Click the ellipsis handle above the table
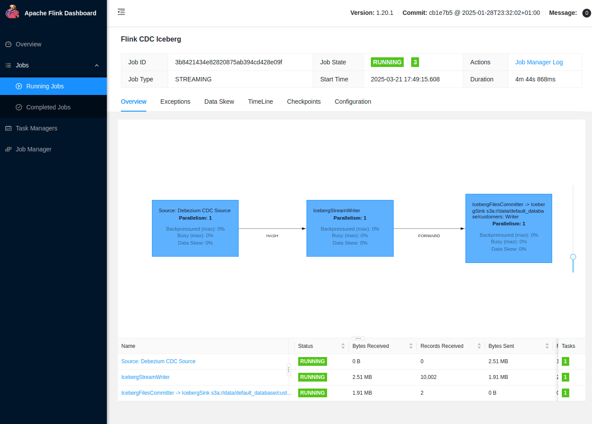This screenshot has height=424, width=592. [x=358, y=338]
